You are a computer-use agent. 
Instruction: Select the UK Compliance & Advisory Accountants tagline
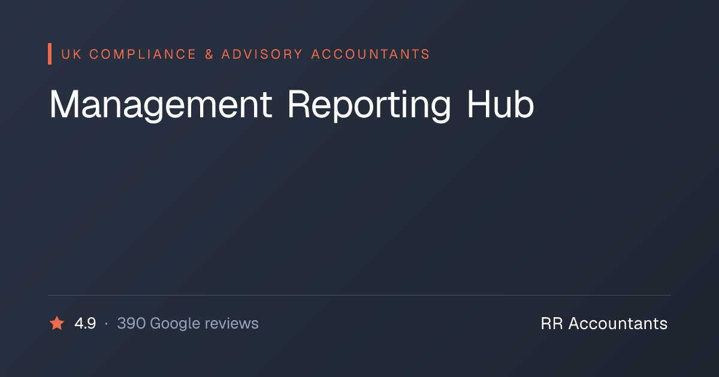[x=246, y=54]
